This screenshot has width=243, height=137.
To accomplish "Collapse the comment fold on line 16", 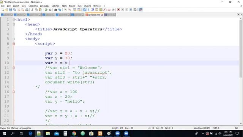I will (x=14, y=92).
